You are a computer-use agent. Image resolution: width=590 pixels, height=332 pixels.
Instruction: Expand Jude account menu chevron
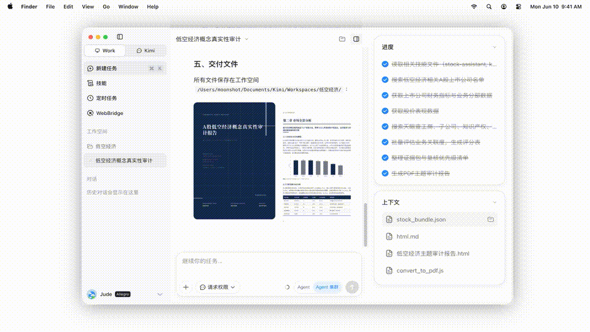click(160, 294)
